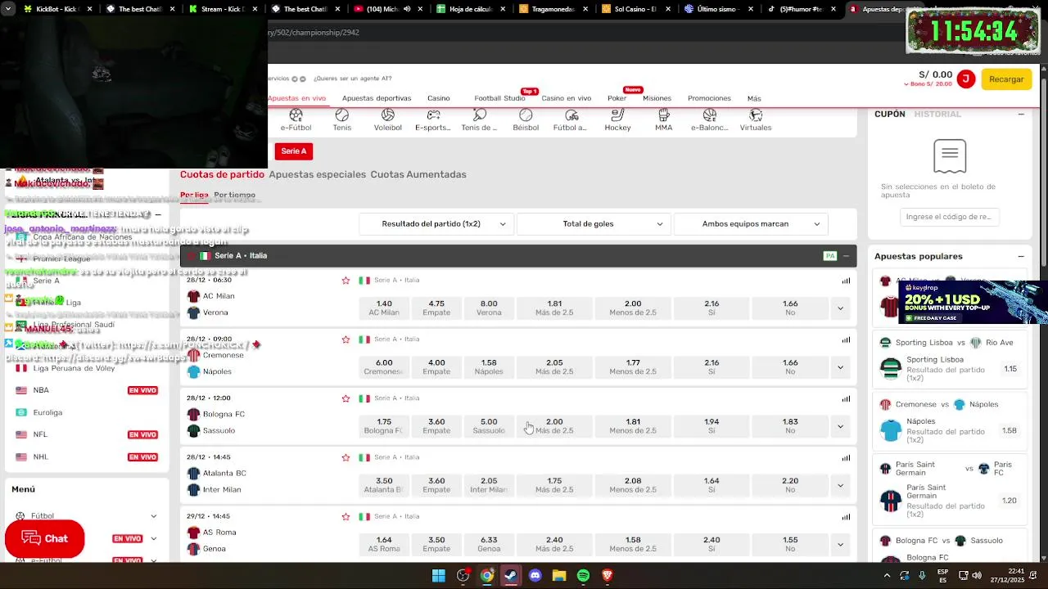Screen dimensions: 1048x589
Task: Favorite the AS Roma vs Genoa match star
Action: coord(346,516)
